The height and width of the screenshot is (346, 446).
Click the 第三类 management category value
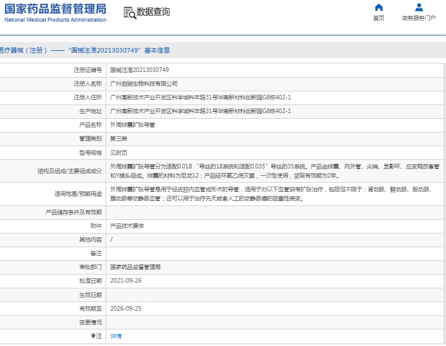[119, 138]
